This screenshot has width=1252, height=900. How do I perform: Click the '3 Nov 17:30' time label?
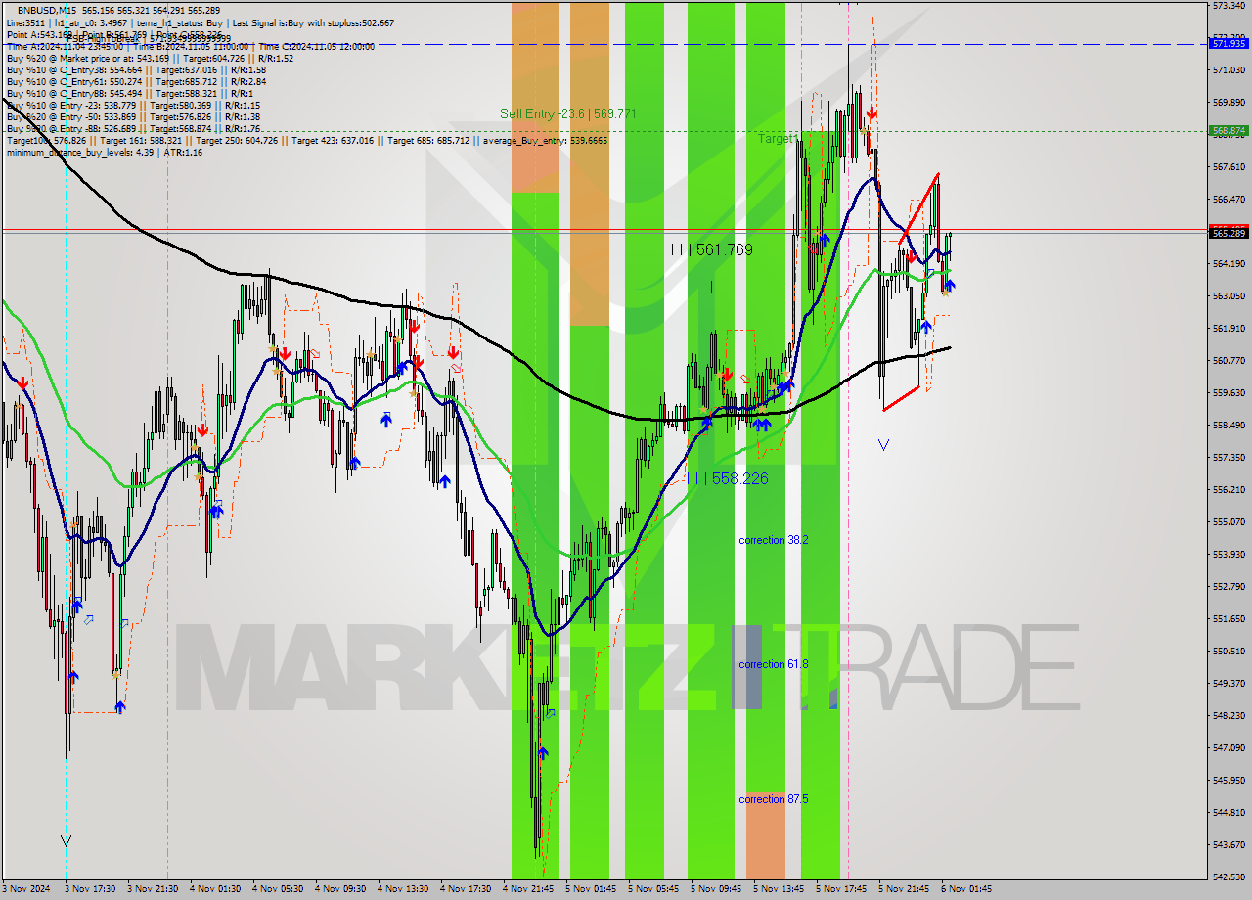[90, 889]
